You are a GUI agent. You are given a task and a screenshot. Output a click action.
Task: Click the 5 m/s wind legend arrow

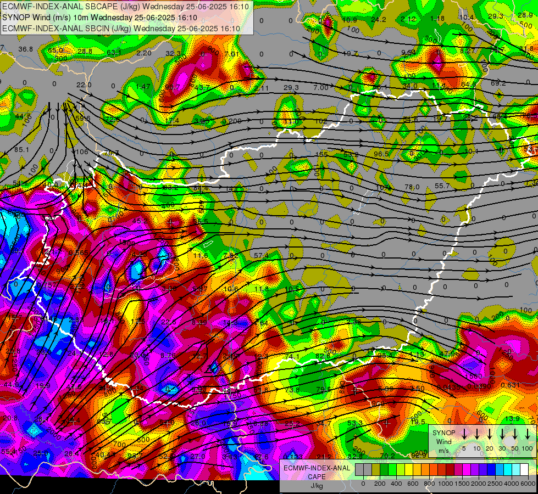tap(464, 434)
